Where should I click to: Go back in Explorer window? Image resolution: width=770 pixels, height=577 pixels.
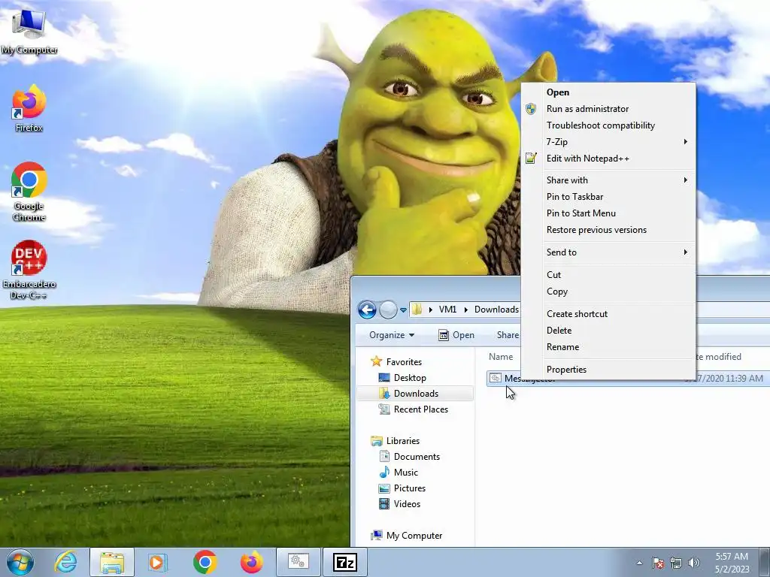tap(367, 310)
